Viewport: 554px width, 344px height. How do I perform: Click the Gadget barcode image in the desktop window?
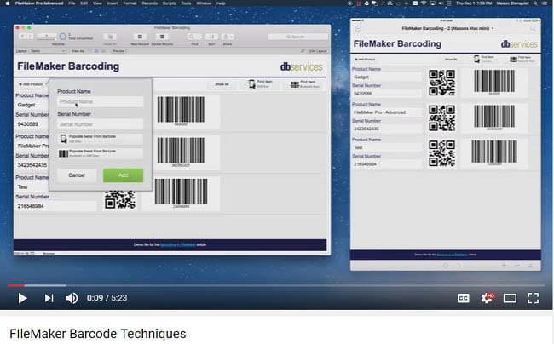click(x=181, y=111)
